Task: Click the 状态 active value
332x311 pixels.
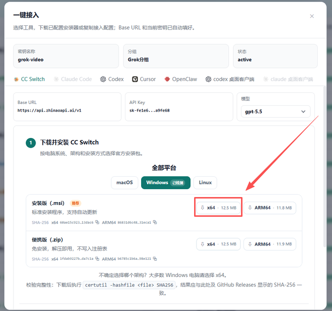Action: 244,60
